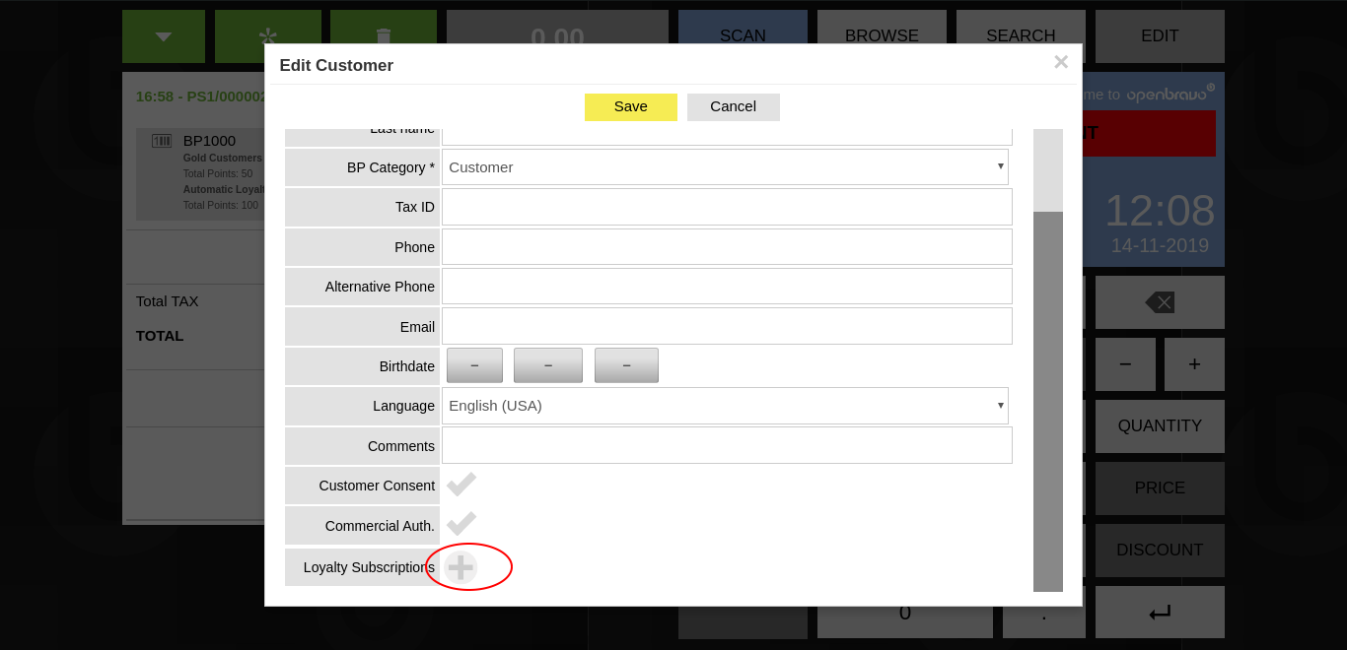
Task: Open the green dropdown arrow menu
Action: pyautogui.click(x=164, y=36)
